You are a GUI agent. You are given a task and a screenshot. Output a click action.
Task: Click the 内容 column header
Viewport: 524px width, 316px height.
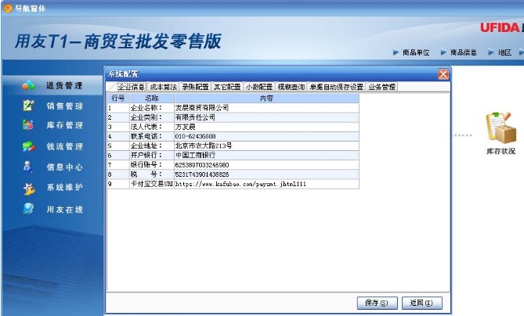[266, 98]
